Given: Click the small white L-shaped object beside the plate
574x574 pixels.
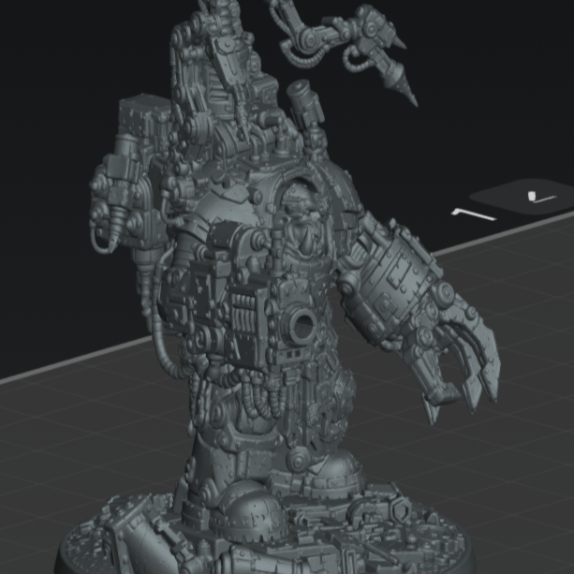Looking at the screenshot, I should pyautogui.click(x=473, y=214).
